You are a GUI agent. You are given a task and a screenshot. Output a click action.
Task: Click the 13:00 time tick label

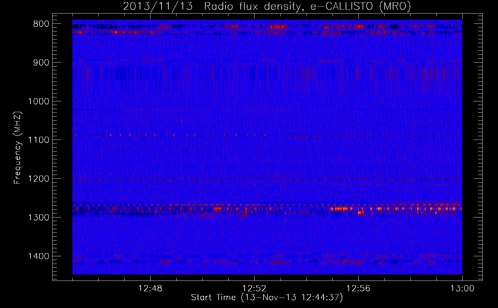point(462,289)
